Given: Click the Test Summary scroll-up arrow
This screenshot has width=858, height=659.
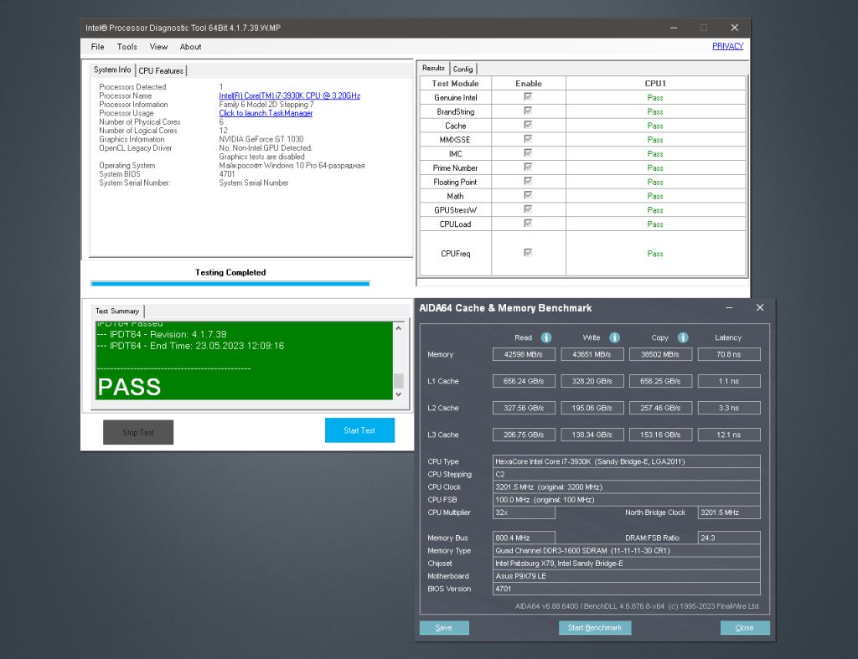Looking at the screenshot, I should click(x=398, y=328).
